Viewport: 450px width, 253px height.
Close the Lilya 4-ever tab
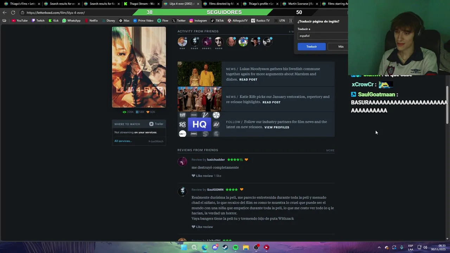tap(198, 4)
